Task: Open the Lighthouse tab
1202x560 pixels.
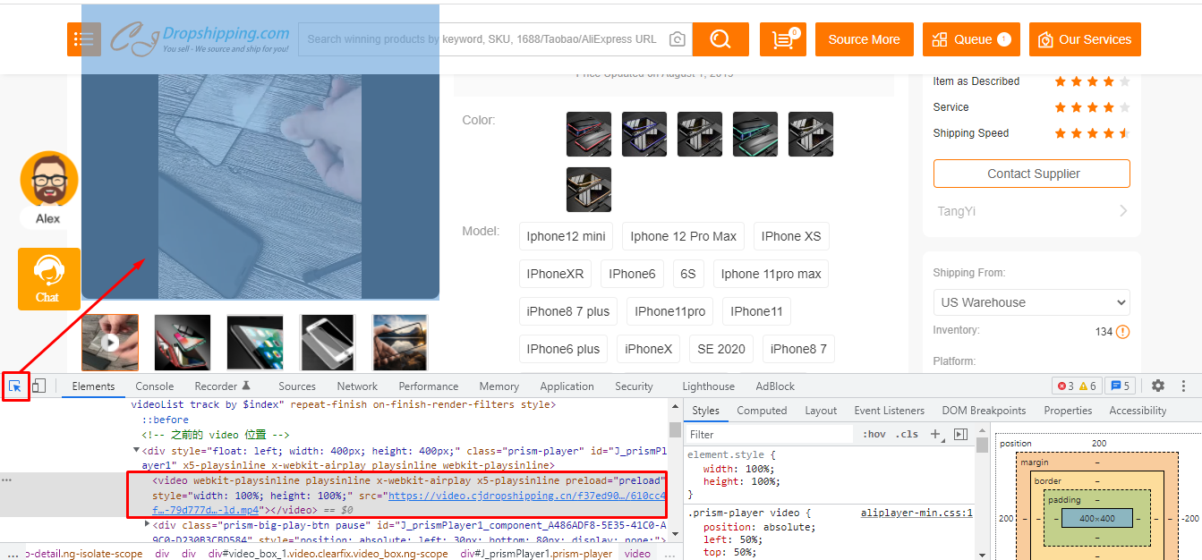Action: click(708, 386)
